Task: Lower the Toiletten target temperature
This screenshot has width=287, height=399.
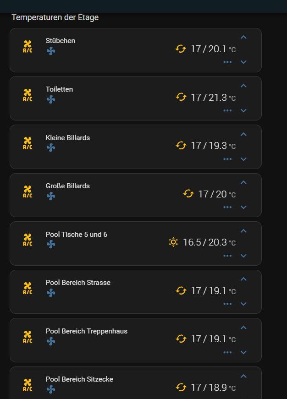Action: (x=243, y=110)
